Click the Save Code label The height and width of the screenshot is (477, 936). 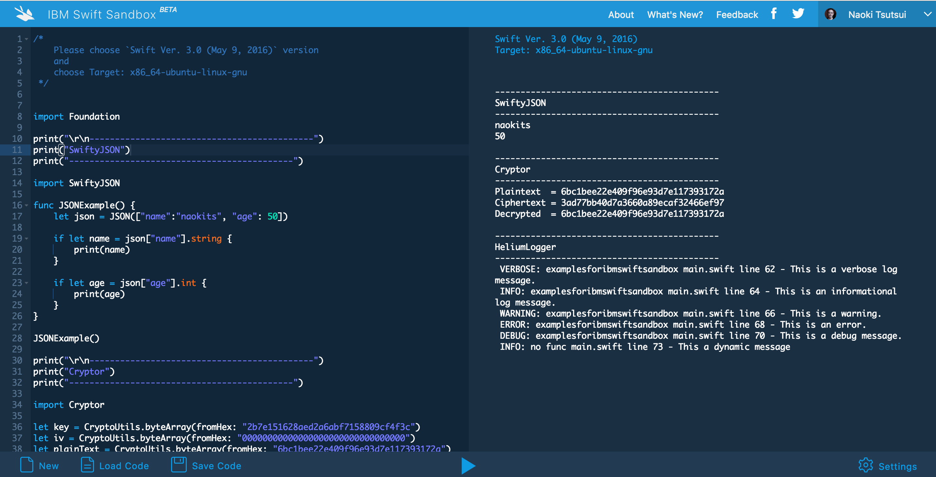[x=216, y=466]
